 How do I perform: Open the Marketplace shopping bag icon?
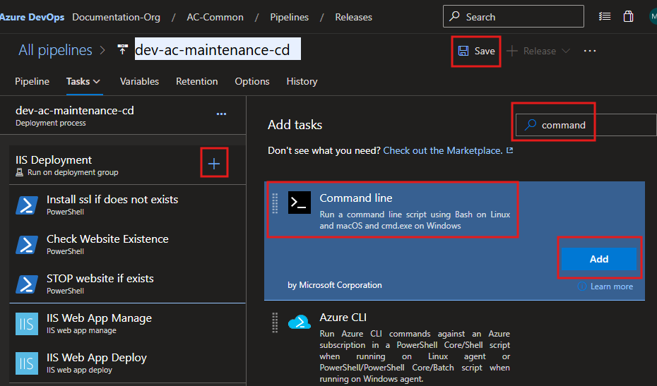click(x=628, y=16)
